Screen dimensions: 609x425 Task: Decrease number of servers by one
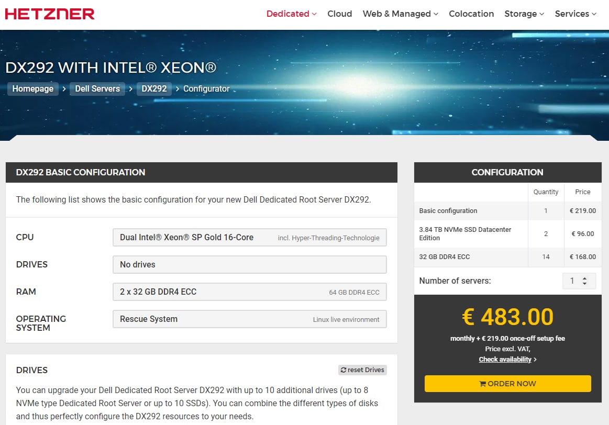[584, 283]
